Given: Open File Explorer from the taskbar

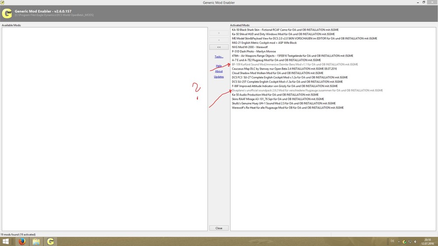Looking at the screenshot, I should point(36,242).
